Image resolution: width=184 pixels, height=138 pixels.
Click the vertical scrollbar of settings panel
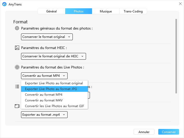[x=176, y=56]
